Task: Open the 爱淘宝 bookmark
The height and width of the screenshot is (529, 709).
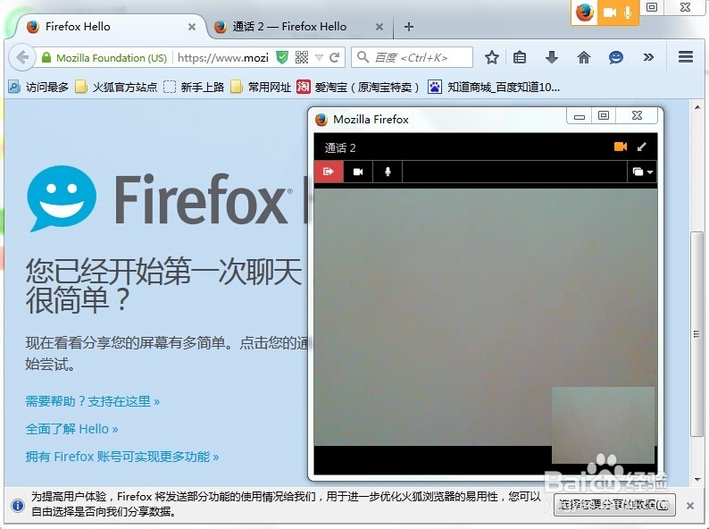Action: (x=358, y=87)
